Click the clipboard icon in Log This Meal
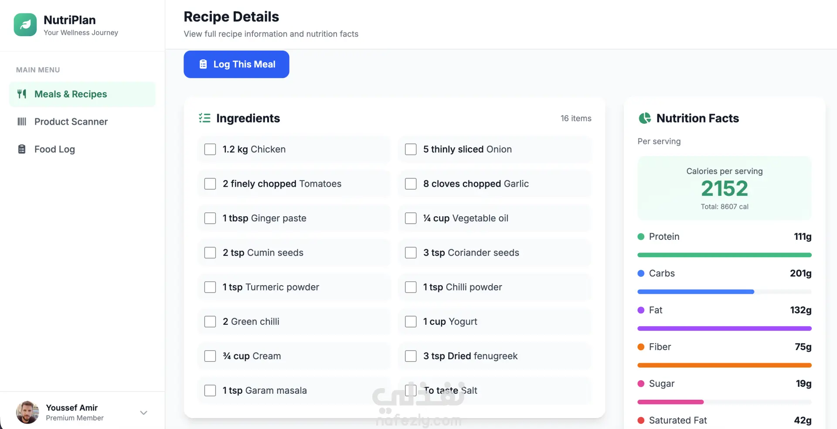837x429 pixels. (203, 64)
